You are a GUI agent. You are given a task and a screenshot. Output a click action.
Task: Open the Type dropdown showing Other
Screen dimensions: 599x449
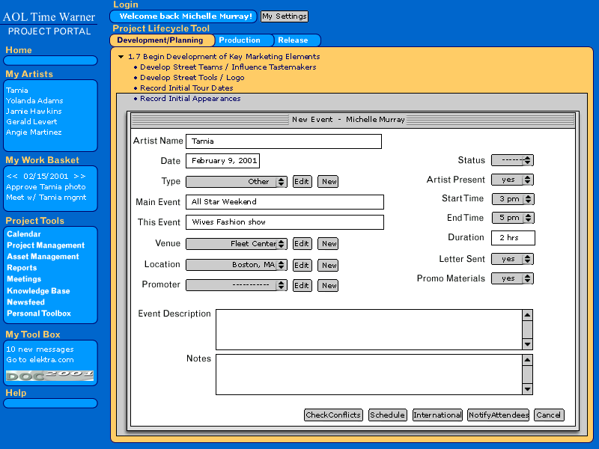pyautogui.click(x=237, y=182)
